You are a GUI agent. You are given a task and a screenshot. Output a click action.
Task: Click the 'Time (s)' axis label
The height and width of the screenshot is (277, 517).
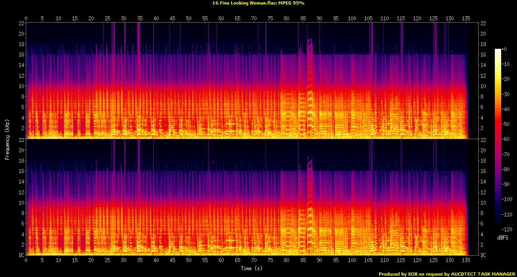252,268
